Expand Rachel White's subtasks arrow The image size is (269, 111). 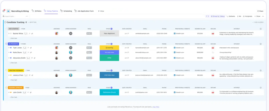[9, 34]
